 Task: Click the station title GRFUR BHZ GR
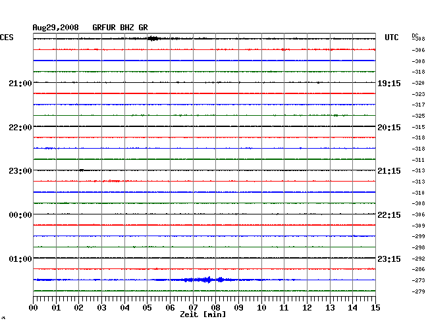[x=120, y=28]
